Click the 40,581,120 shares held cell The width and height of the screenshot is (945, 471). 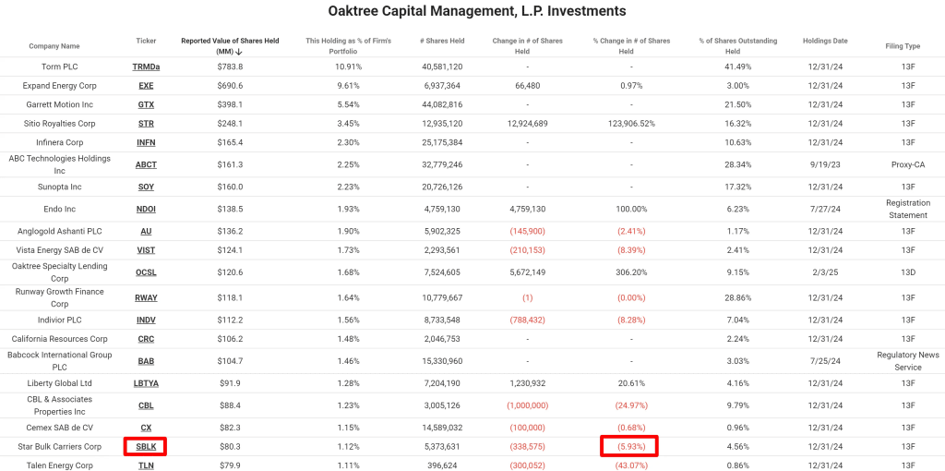(x=442, y=66)
